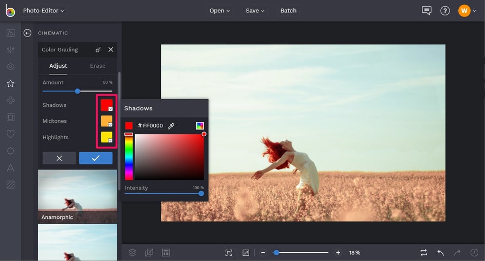The image size is (485, 261).
Task: Click the saturation brightness color field
Action: pyautogui.click(x=169, y=157)
